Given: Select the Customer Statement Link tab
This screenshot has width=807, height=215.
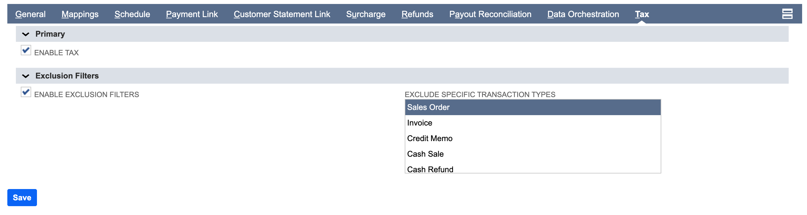Looking at the screenshot, I should (282, 14).
